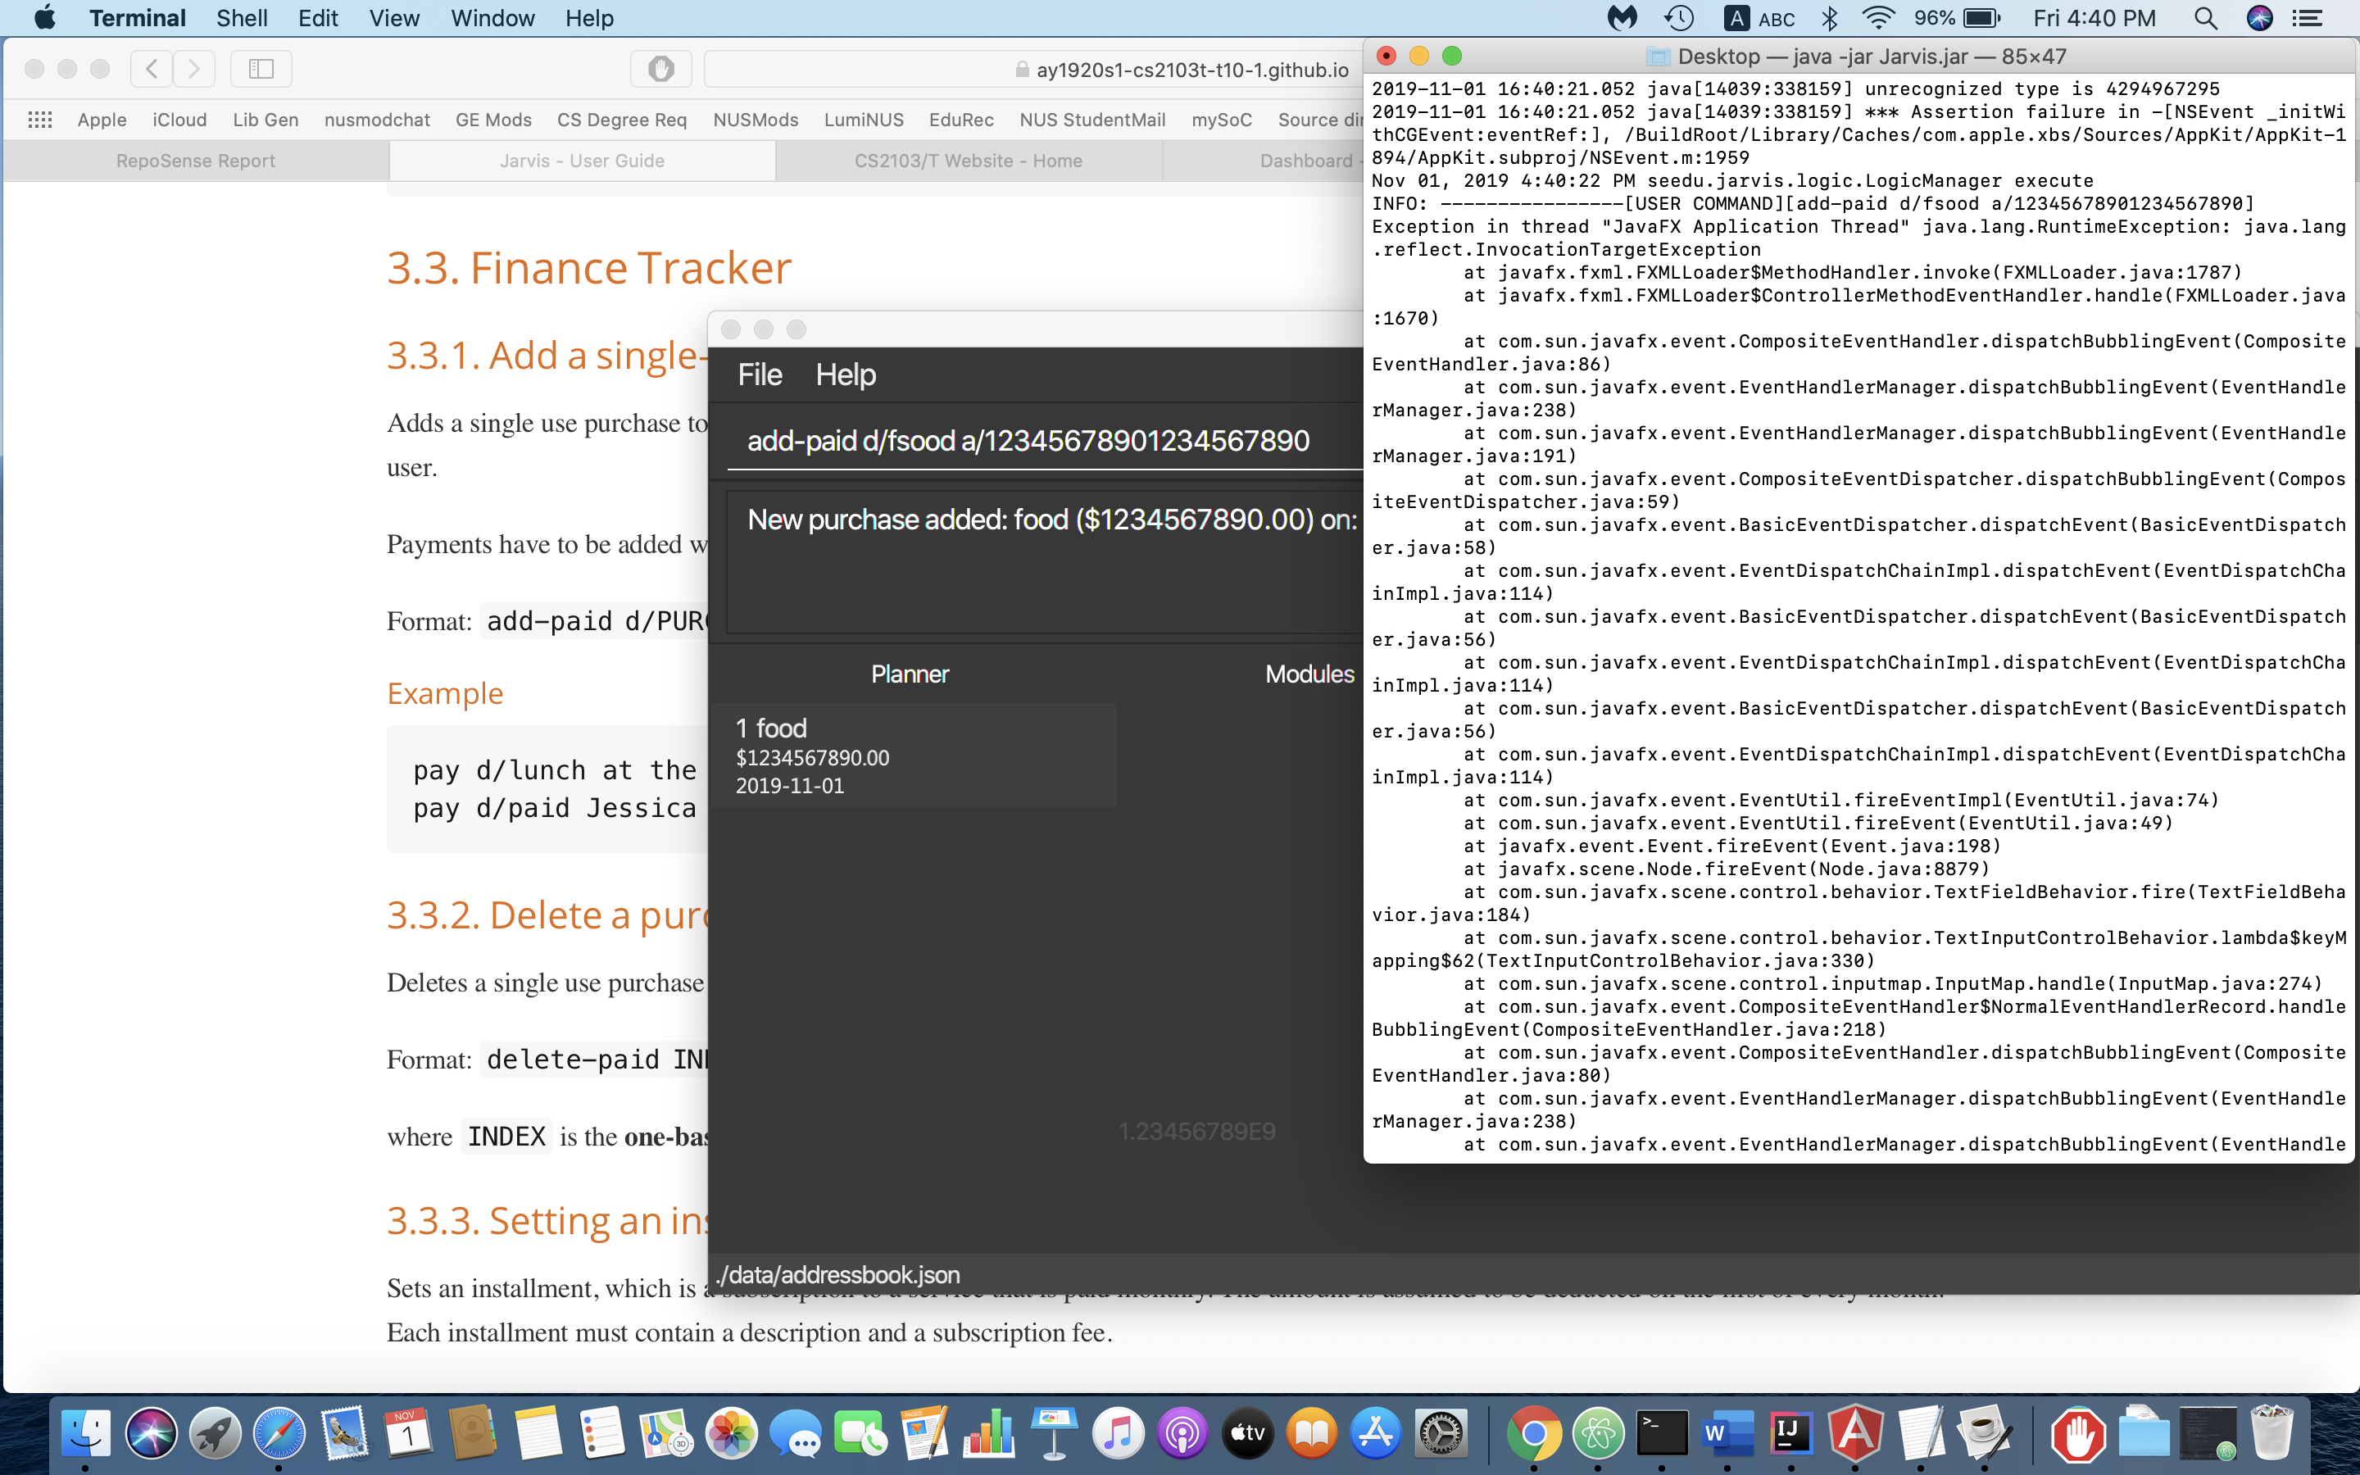Open the Wi-Fi status menu
2360x1475 pixels.
1877,19
